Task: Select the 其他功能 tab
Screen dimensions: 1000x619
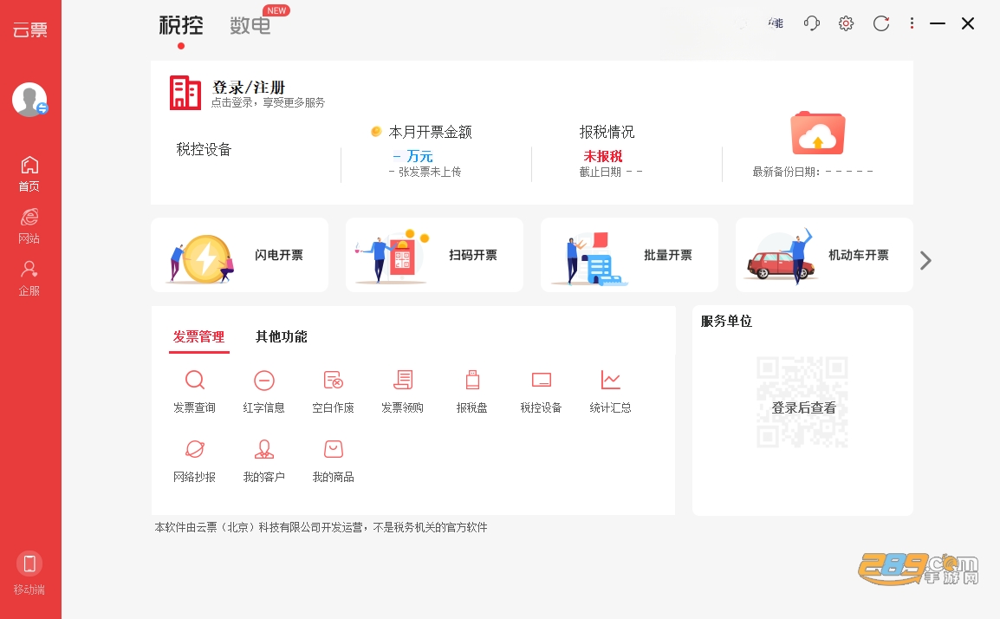Action: (282, 337)
